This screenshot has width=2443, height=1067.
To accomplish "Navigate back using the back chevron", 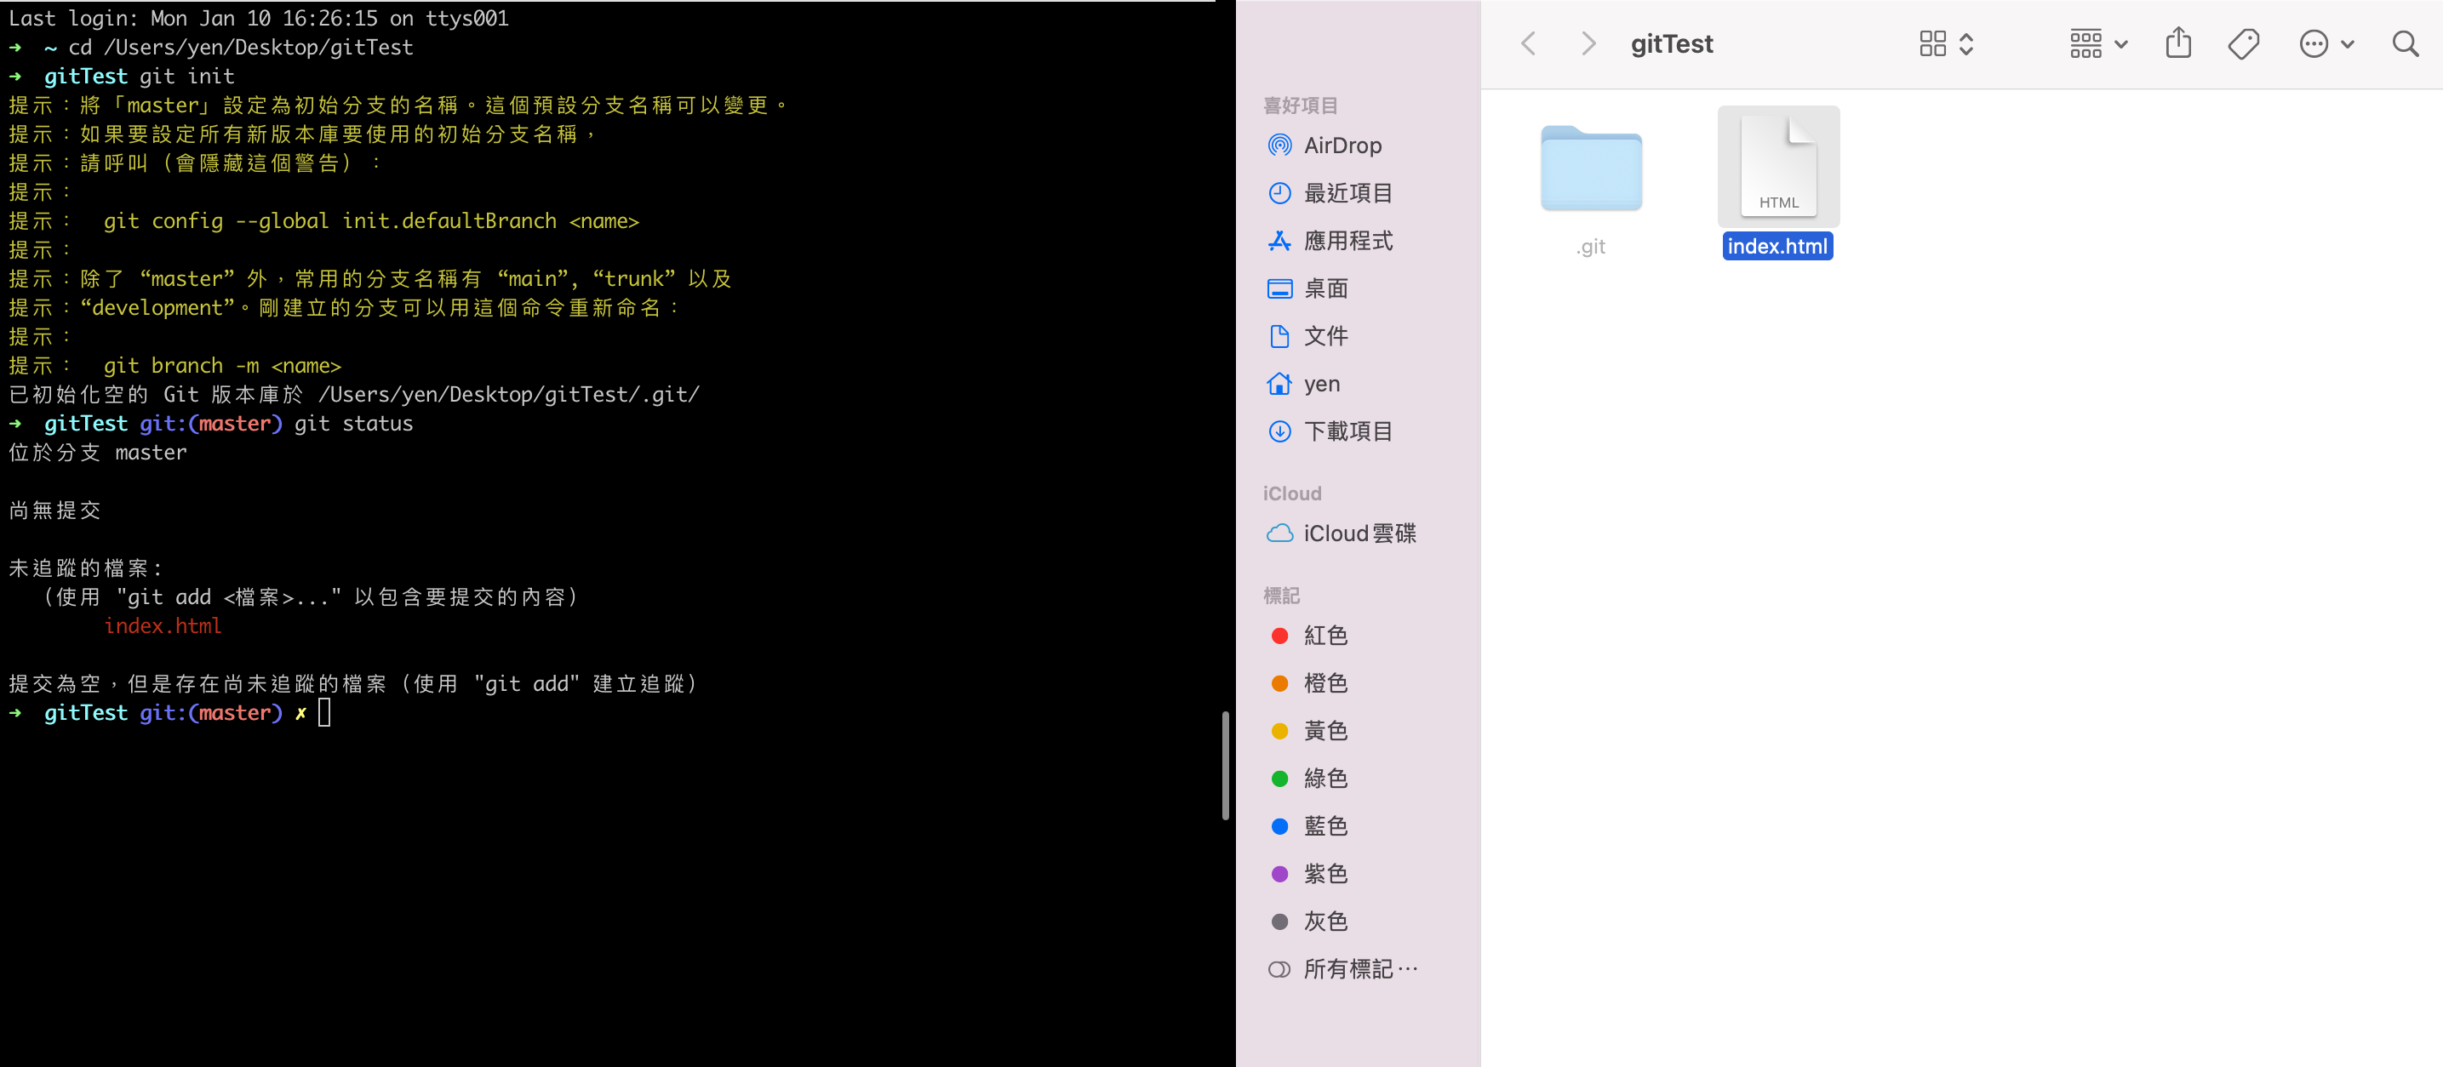I will click(x=1529, y=43).
